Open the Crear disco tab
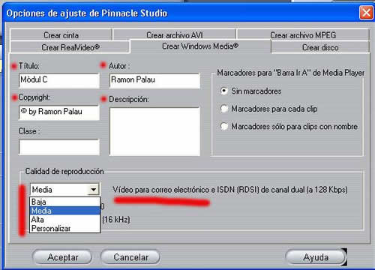Viewport: 375px width, 270px height. (320, 47)
